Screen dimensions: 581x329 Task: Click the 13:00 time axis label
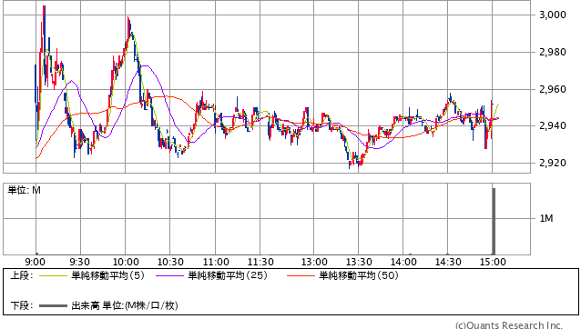tap(314, 262)
